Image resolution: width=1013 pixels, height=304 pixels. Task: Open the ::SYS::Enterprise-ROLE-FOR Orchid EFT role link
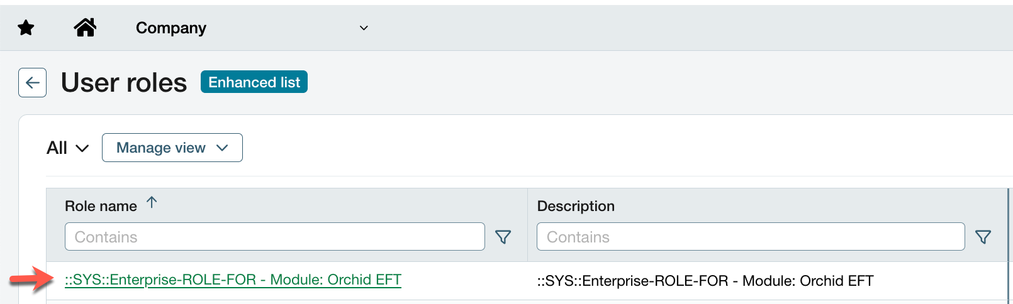click(x=233, y=280)
